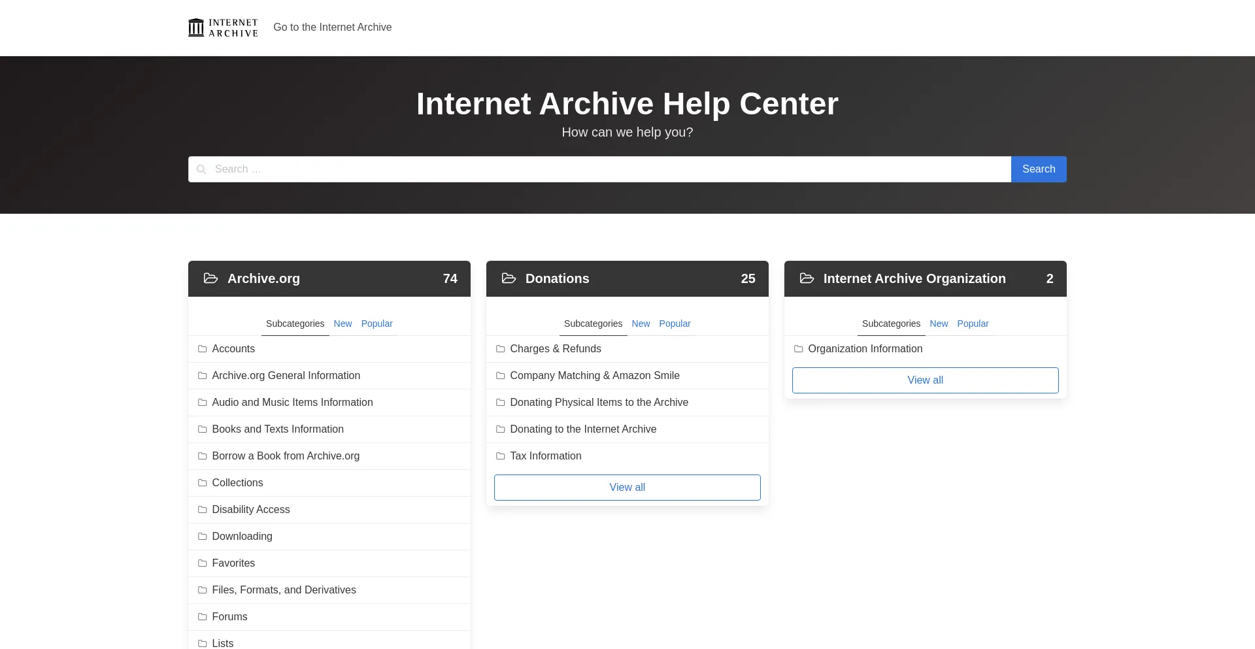This screenshot has width=1255, height=649.
Task: Click the folder icon beside Forums
Action: tap(203, 617)
